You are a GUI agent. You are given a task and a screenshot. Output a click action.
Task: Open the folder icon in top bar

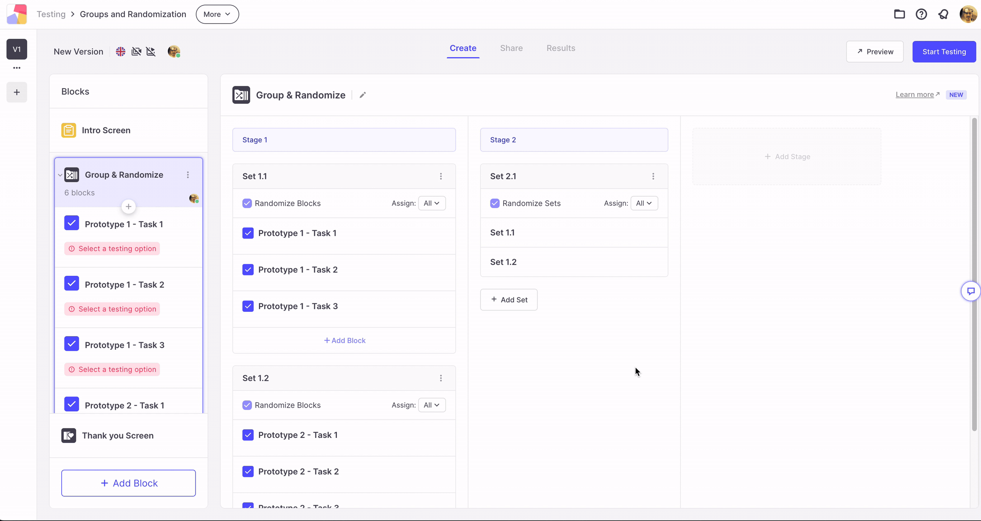coord(899,14)
